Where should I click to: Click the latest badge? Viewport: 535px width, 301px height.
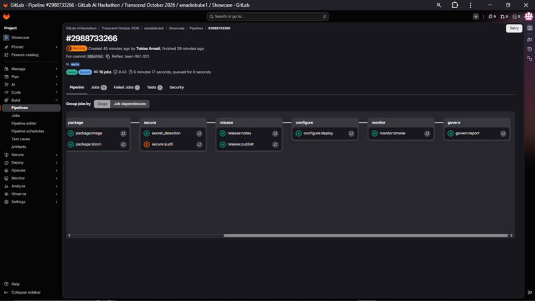coord(72,72)
